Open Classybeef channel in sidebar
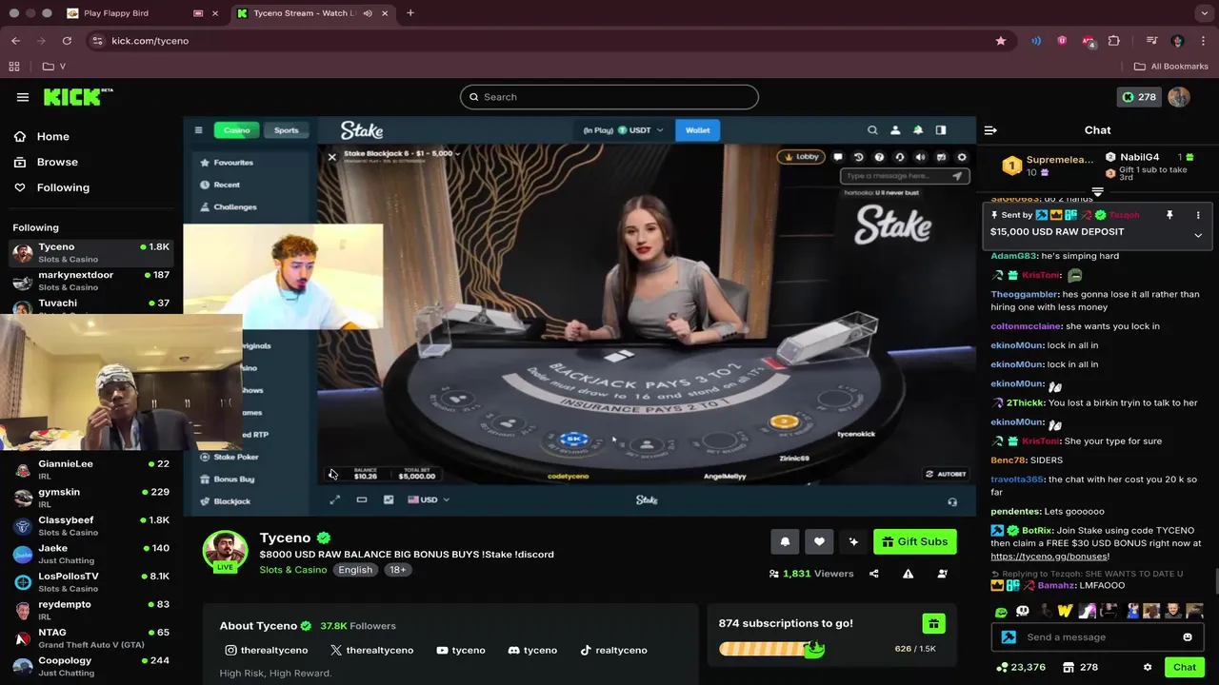Viewport: 1219px width, 685px height. tap(91, 525)
